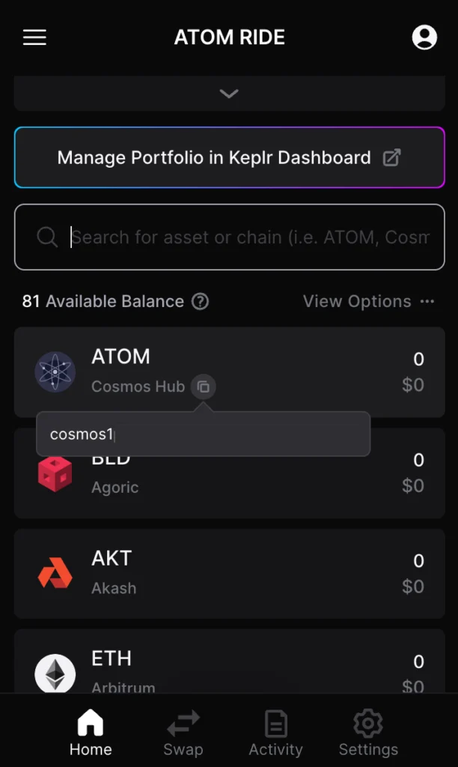Switch to the Swap tab
The width and height of the screenshot is (458, 767).
click(x=183, y=733)
